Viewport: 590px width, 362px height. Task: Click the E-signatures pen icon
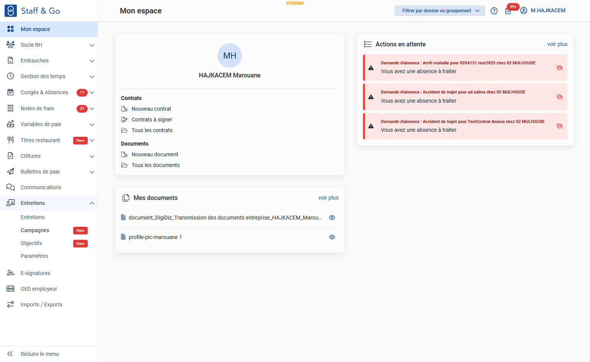coord(10,273)
